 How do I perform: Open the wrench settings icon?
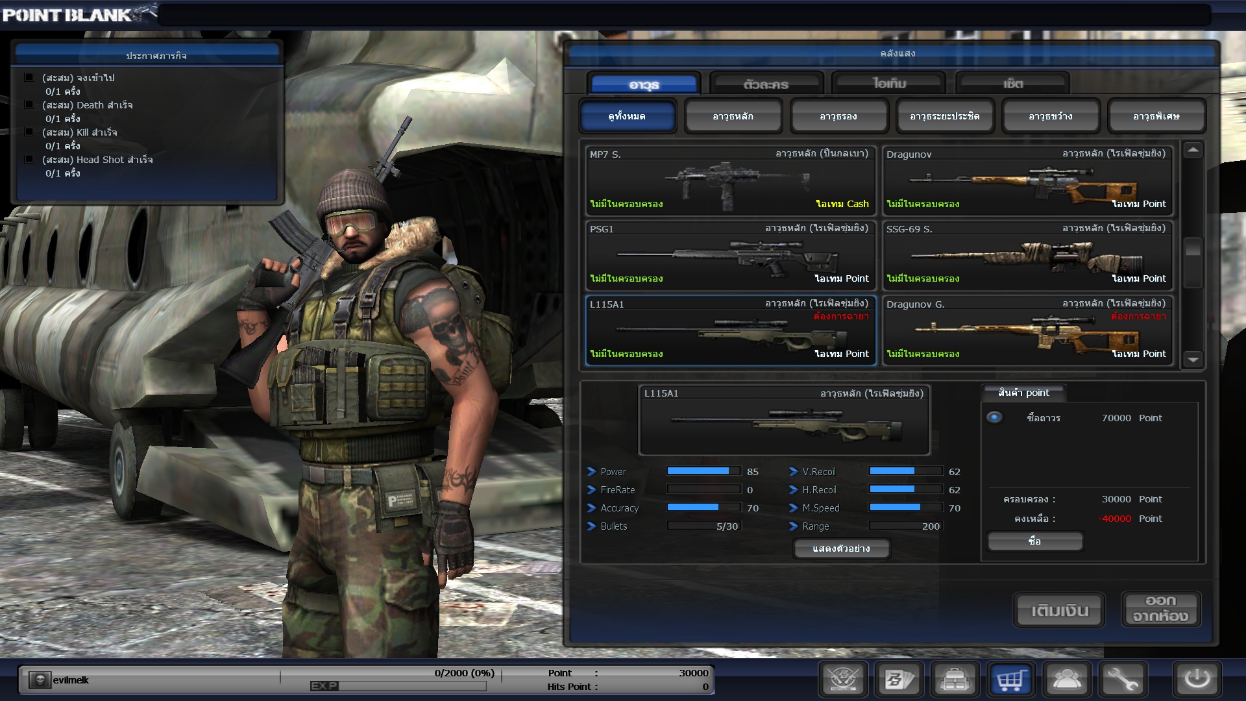pyautogui.click(x=1123, y=680)
